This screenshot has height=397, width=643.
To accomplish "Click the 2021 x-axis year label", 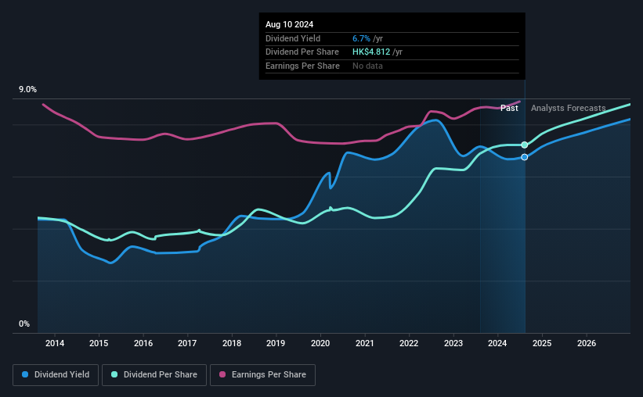I will pos(364,343).
